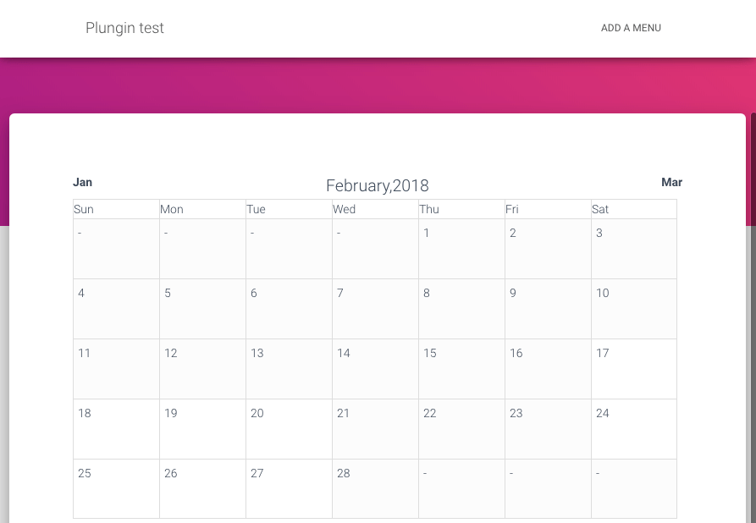The width and height of the screenshot is (756, 523).
Task: Click February 14 date cell
Action: click(375, 369)
